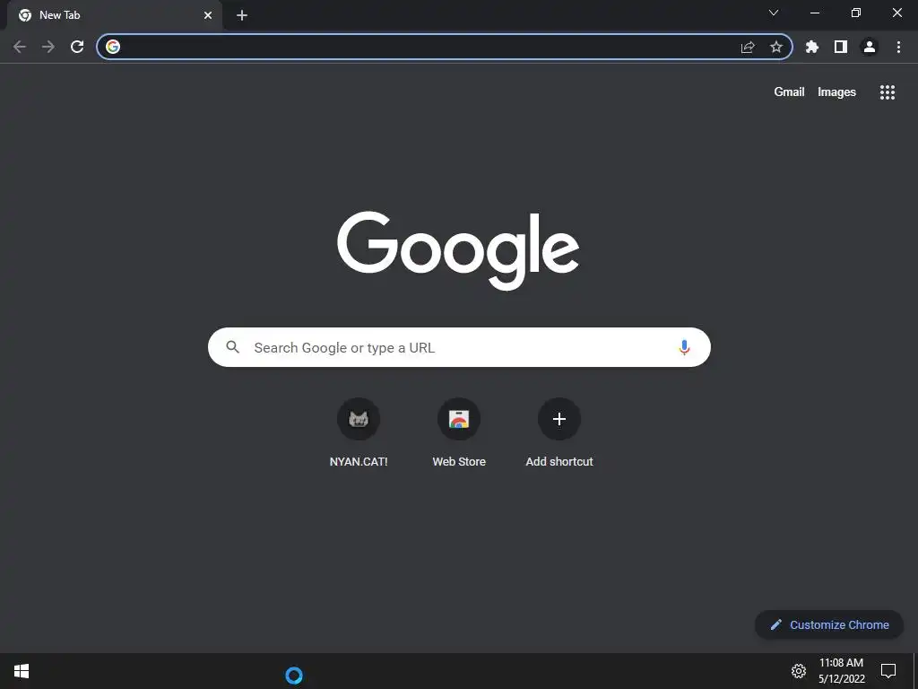Expand the tab search chevron
The height and width of the screenshot is (689, 918).
point(774,13)
